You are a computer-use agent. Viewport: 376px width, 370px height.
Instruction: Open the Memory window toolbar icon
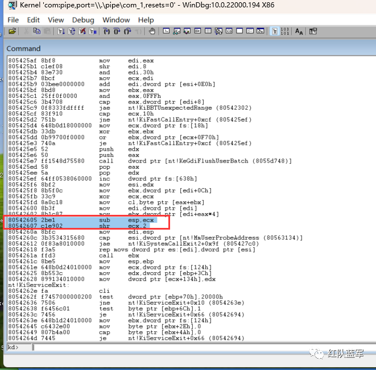[x=208, y=31]
